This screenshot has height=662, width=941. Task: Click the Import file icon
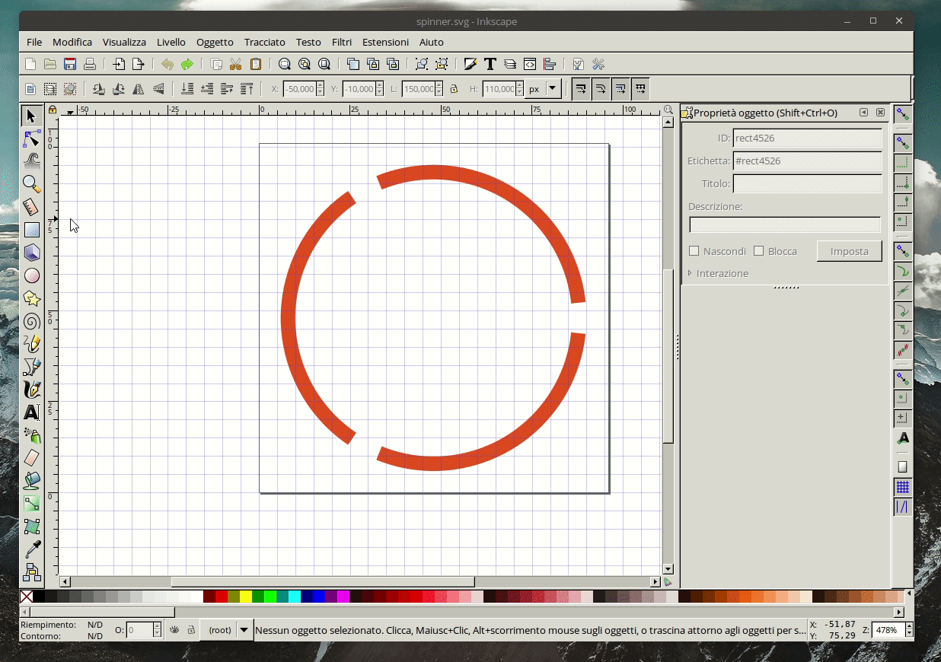point(119,64)
